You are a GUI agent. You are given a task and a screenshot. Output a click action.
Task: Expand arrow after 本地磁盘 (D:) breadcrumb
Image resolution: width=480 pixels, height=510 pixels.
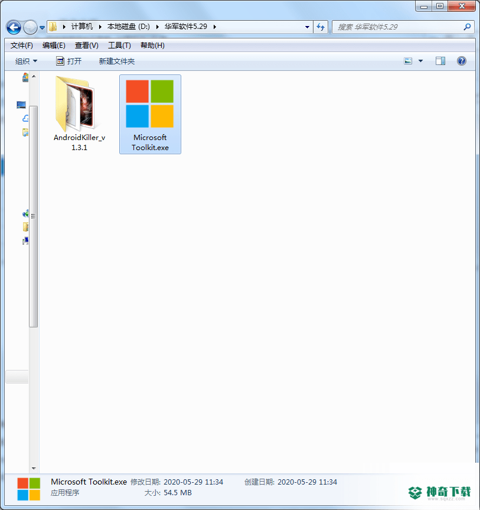[x=157, y=27]
